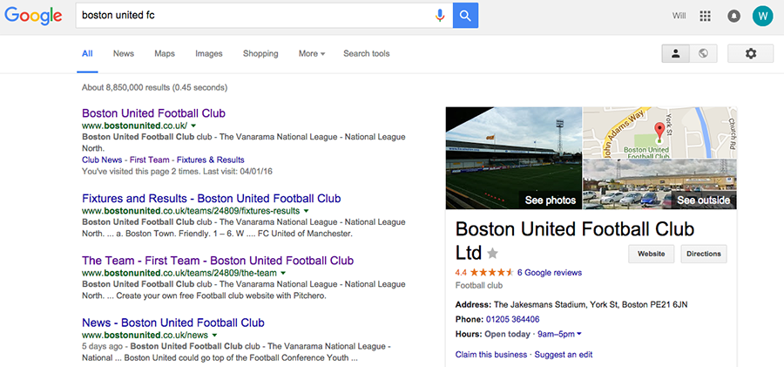Expand opening hours 9am–5pm dropdown
This screenshot has height=367, width=784.
pyautogui.click(x=559, y=334)
